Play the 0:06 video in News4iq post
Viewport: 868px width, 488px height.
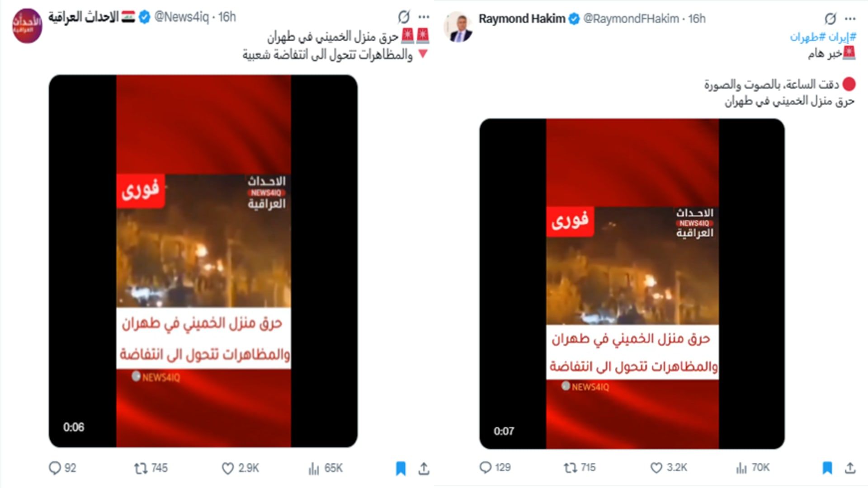point(203,261)
